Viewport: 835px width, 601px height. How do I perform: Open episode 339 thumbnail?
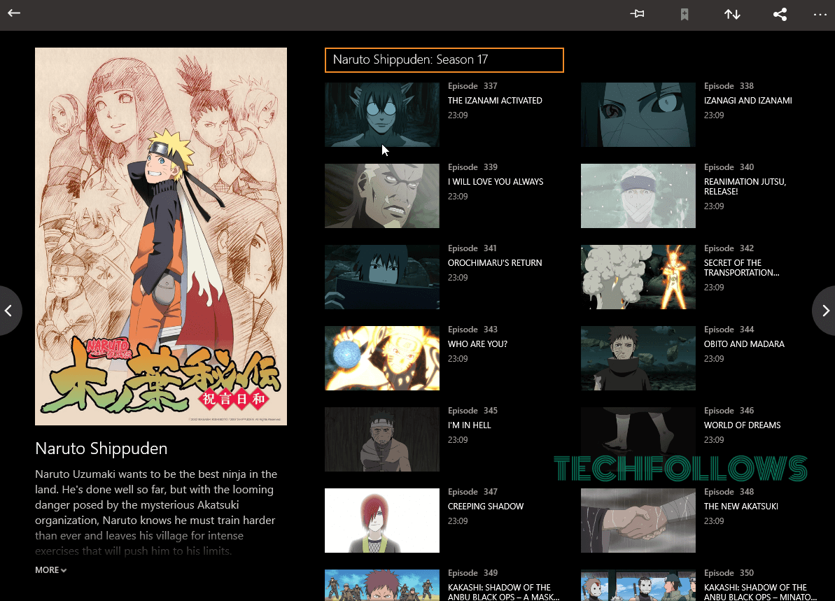(x=382, y=196)
